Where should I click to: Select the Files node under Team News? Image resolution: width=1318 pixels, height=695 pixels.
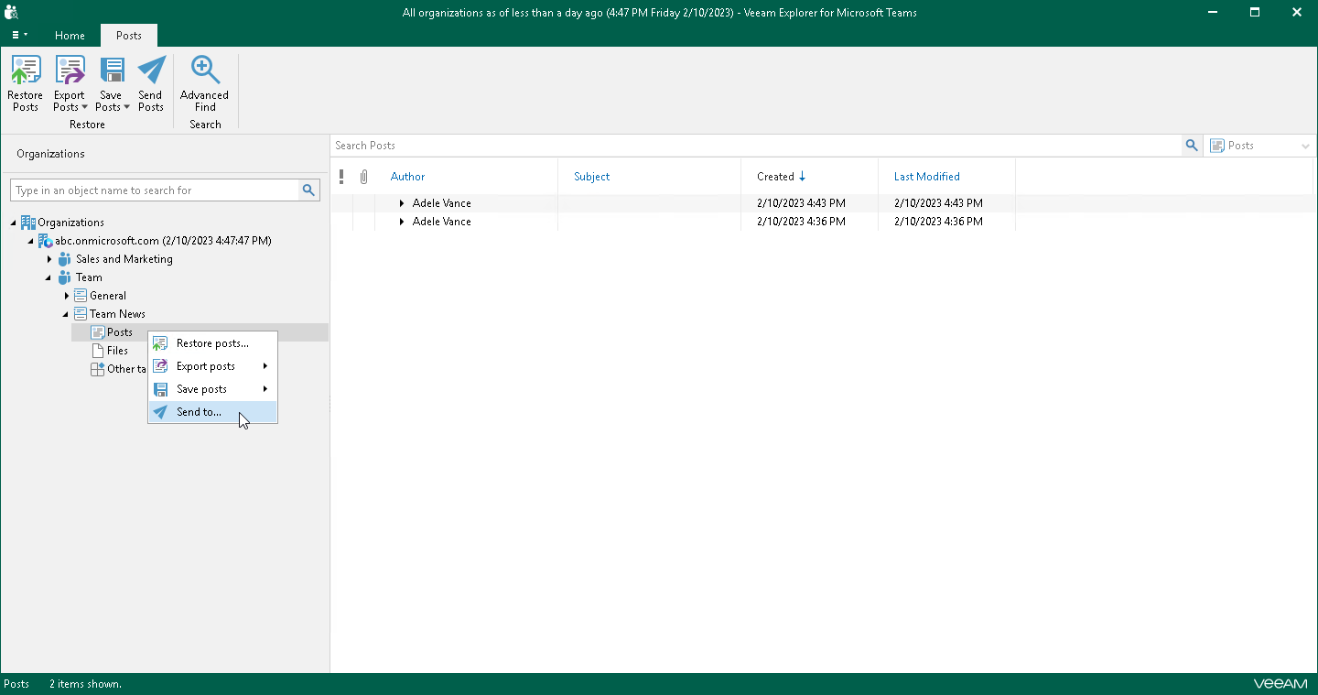click(x=117, y=351)
